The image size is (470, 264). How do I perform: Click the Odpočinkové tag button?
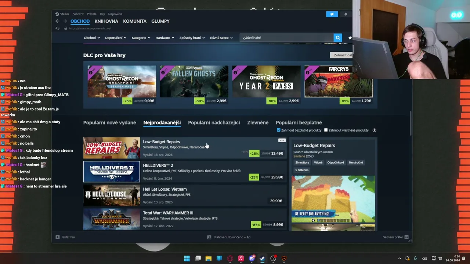pos(336,162)
